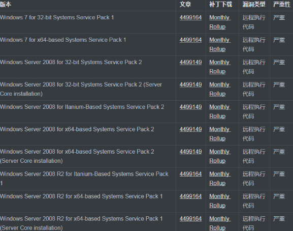Open Monthly Rollup for Server 2008 32-bit Server Core
Image resolution: width=293 pixels, height=231 pixels.
[x=220, y=89]
